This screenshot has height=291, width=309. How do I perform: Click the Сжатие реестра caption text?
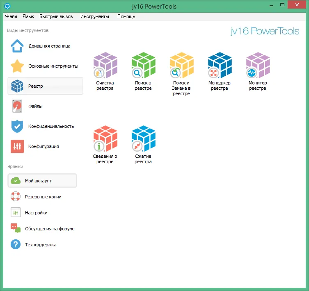tap(143, 159)
